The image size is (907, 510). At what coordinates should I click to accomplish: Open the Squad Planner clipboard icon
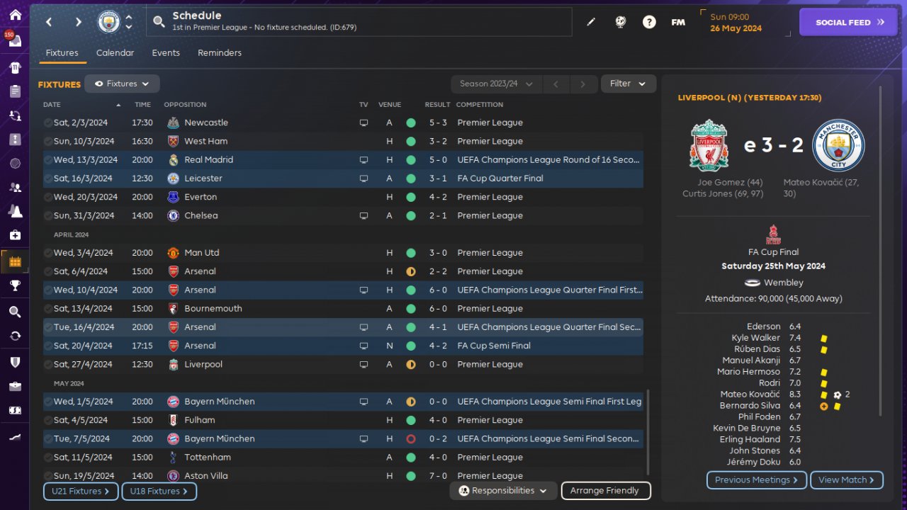coord(15,91)
